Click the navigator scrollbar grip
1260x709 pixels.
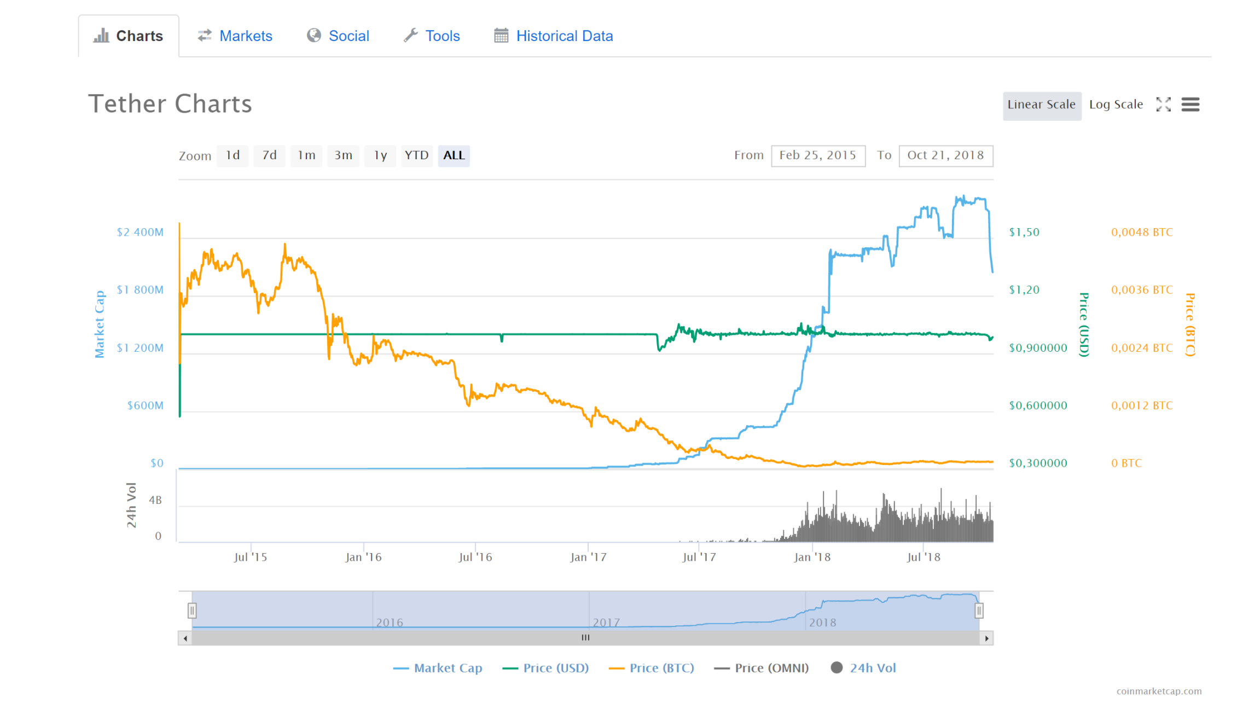(585, 638)
